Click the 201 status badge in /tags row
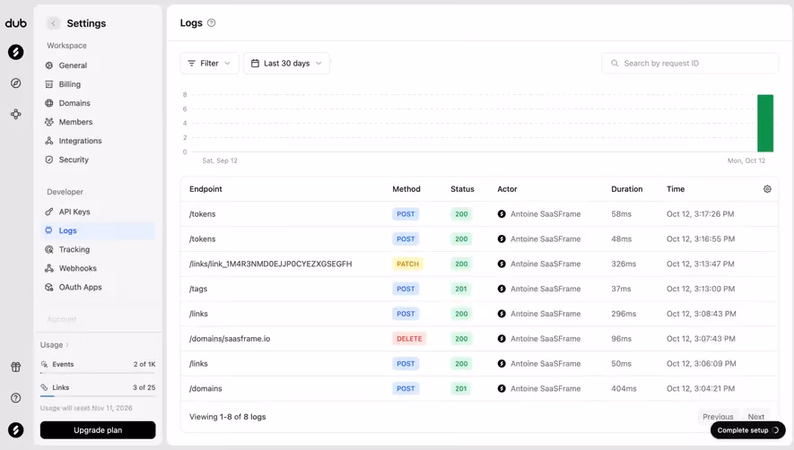This screenshot has width=794, height=450. click(x=461, y=289)
